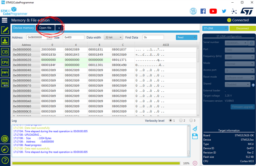Open the Memory & File edition pencil icon
Viewport: 256px width, 166px height.
tap(5, 30)
